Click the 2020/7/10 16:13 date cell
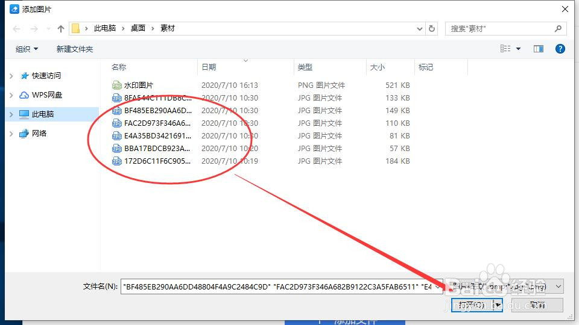 (230, 85)
